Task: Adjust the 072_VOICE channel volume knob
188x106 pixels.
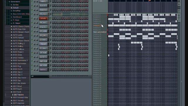Action: tap(37, 32)
